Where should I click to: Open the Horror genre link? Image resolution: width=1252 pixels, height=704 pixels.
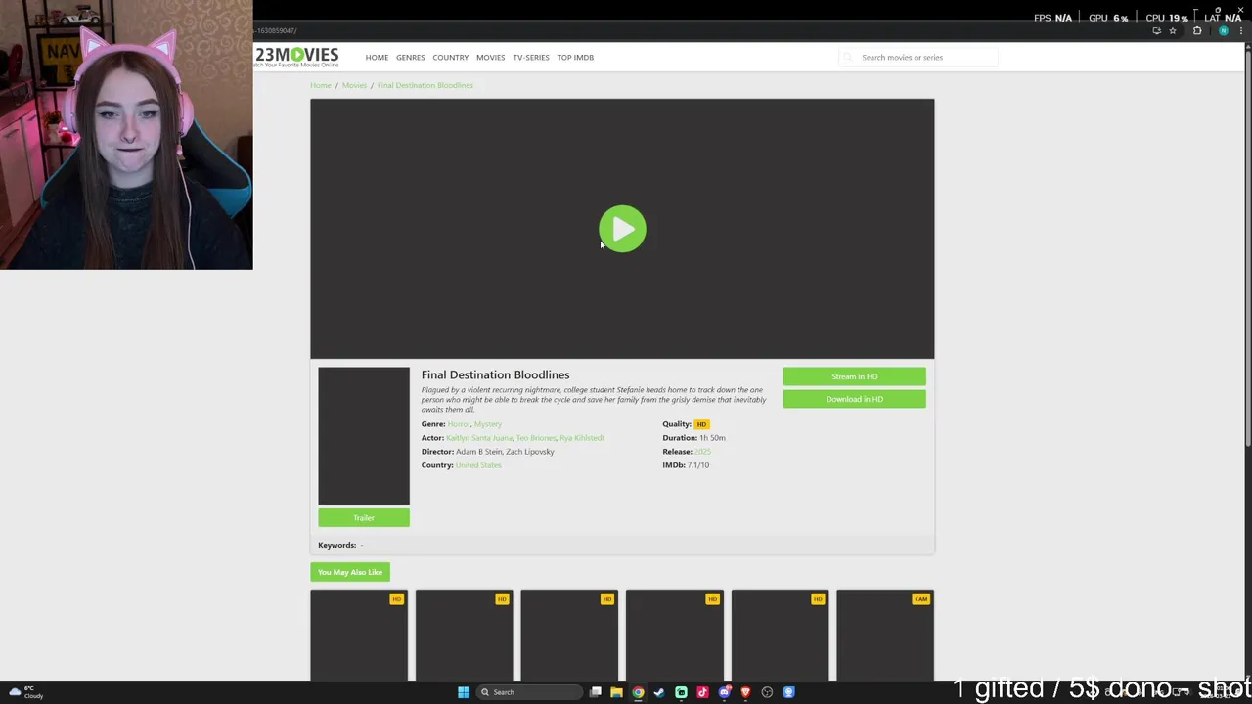point(458,424)
